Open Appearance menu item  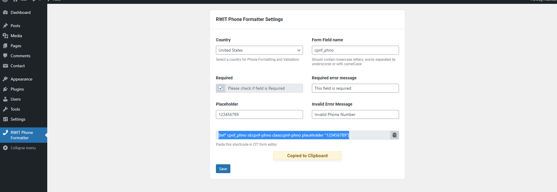(x=24, y=79)
